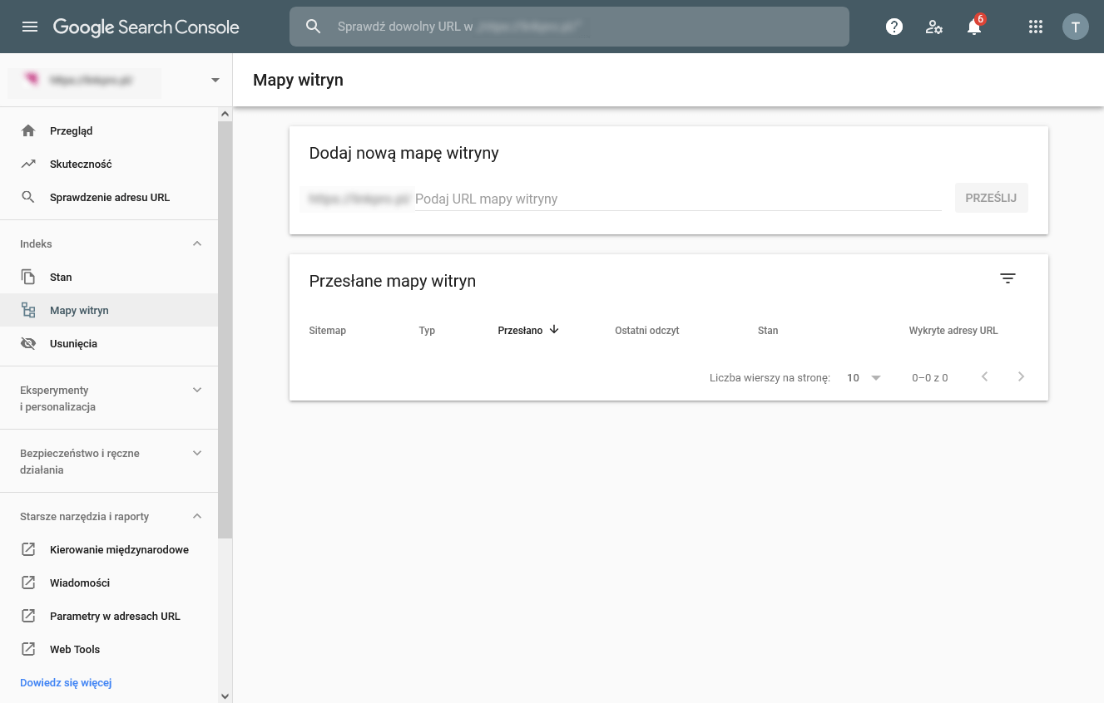Click the sidebar vertical scrollbar

[225, 332]
